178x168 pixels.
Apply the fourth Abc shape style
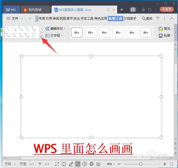118,32
